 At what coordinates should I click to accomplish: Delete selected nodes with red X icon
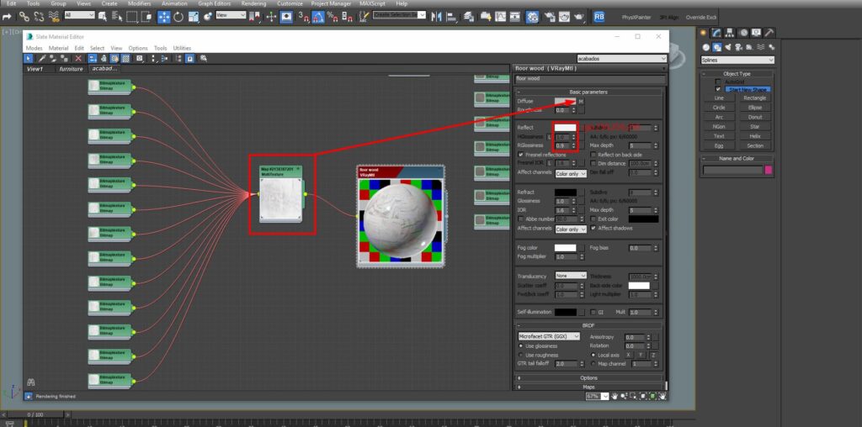pos(78,58)
